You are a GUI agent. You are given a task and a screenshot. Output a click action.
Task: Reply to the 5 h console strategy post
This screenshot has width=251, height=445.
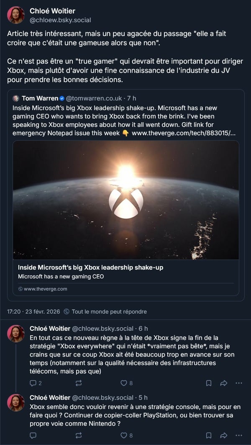click(33, 435)
